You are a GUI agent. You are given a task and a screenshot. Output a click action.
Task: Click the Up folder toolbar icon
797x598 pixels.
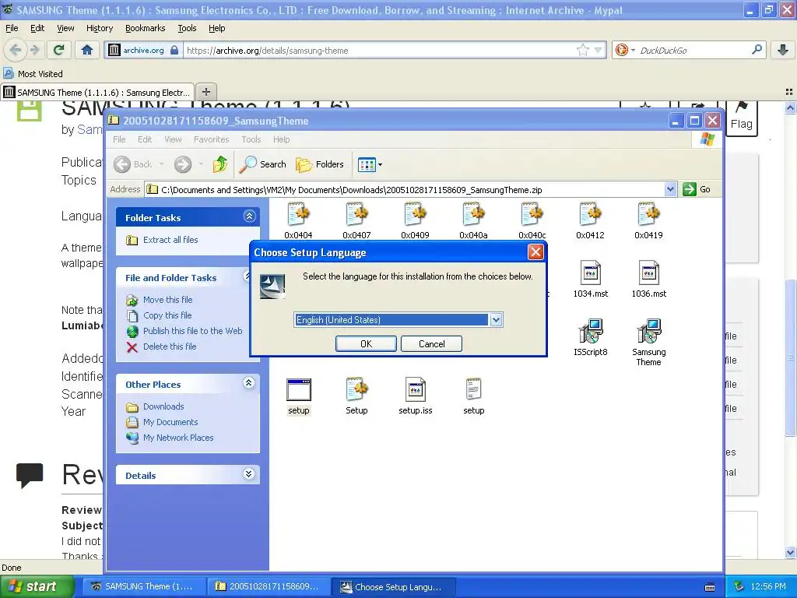(219, 164)
